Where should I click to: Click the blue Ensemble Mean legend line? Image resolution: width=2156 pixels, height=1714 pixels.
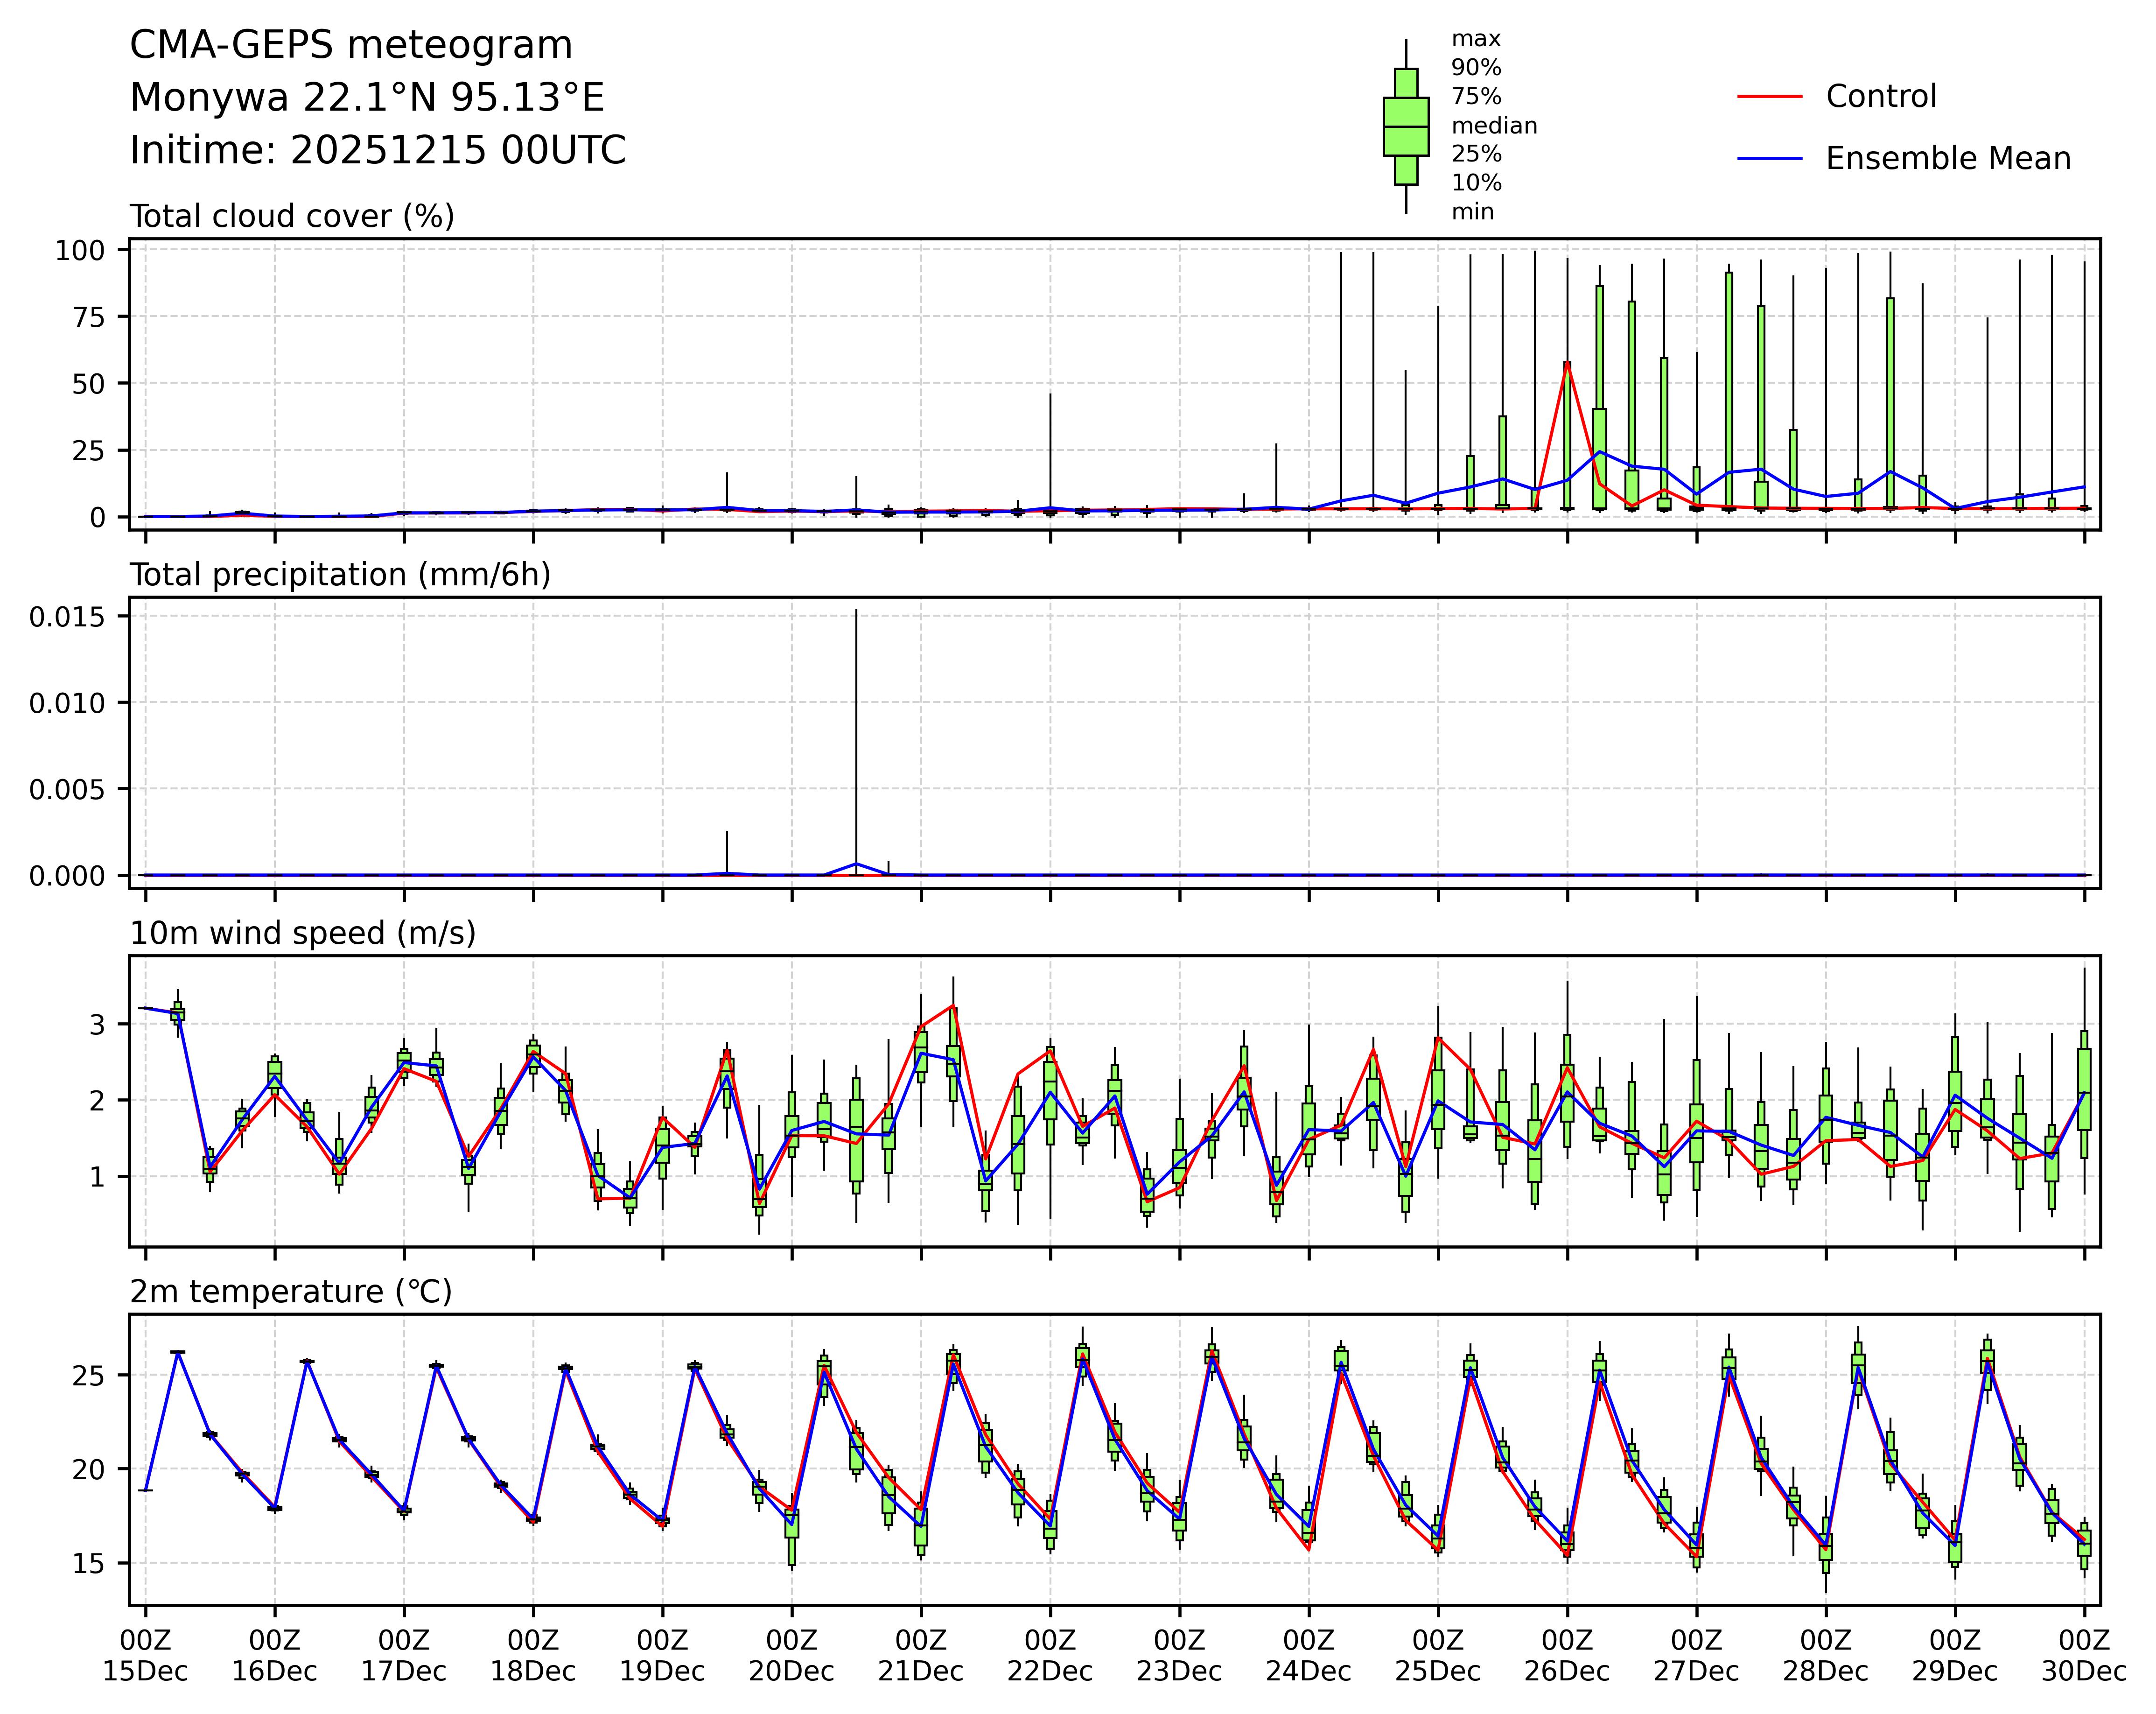point(1769,159)
